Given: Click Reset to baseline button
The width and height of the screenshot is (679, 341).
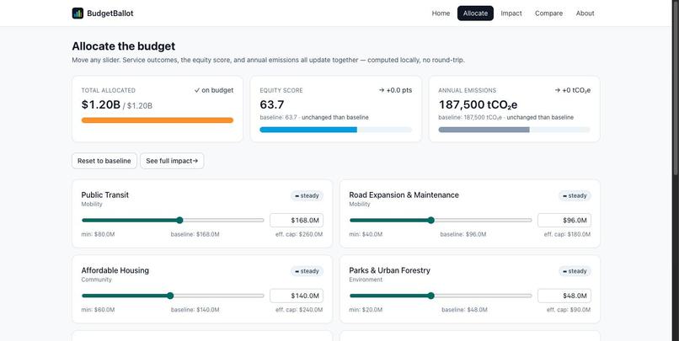Looking at the screenshot, I should click(104, 161).
